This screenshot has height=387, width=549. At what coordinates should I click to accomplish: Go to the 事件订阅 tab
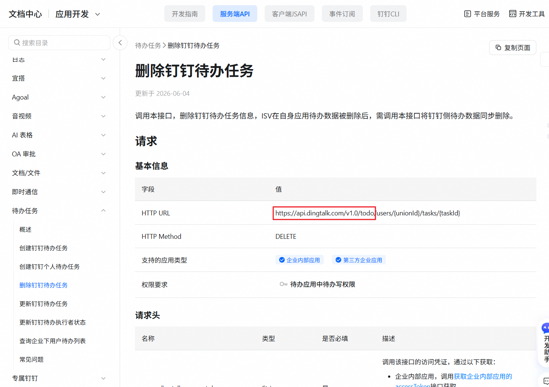[x=342, y=14]
